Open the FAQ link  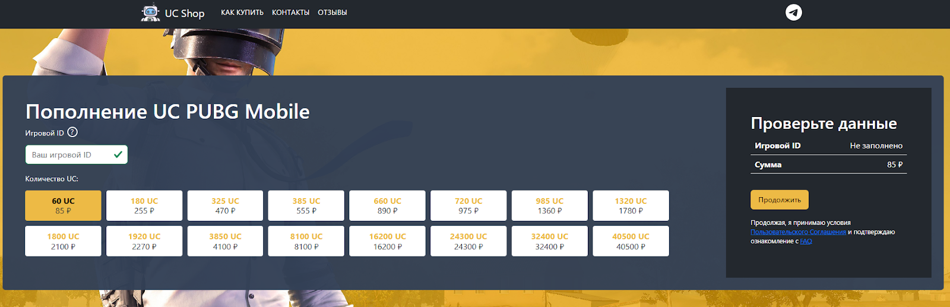(806, 242)
